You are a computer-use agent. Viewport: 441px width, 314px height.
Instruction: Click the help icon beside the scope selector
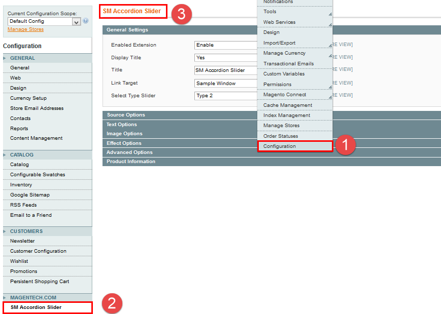(85, 20)
